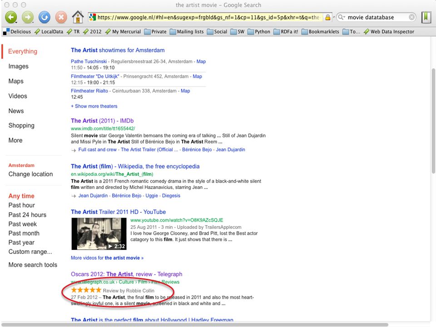Select the Everything search filter
This screenshot has height=327, width=436.
(23, 51)
